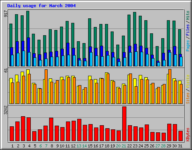Viewport: 192px width, 150px height.
Task: Select day 15 on the x-axis
Action: [90, 146]
